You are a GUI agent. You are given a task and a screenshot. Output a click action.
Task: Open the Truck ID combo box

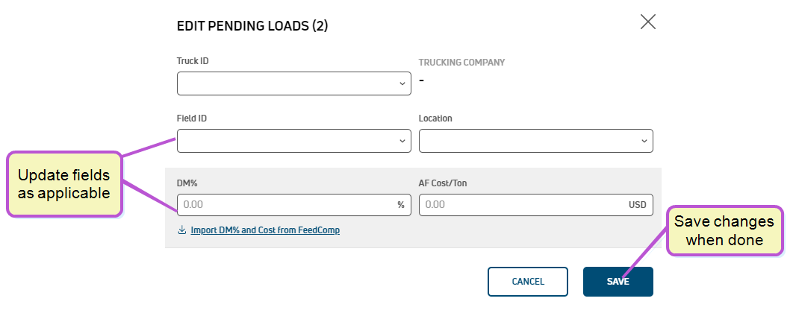pyautogui.click(x=294, y=83)
